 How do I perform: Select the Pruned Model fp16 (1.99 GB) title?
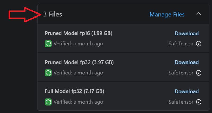(78, 33)
